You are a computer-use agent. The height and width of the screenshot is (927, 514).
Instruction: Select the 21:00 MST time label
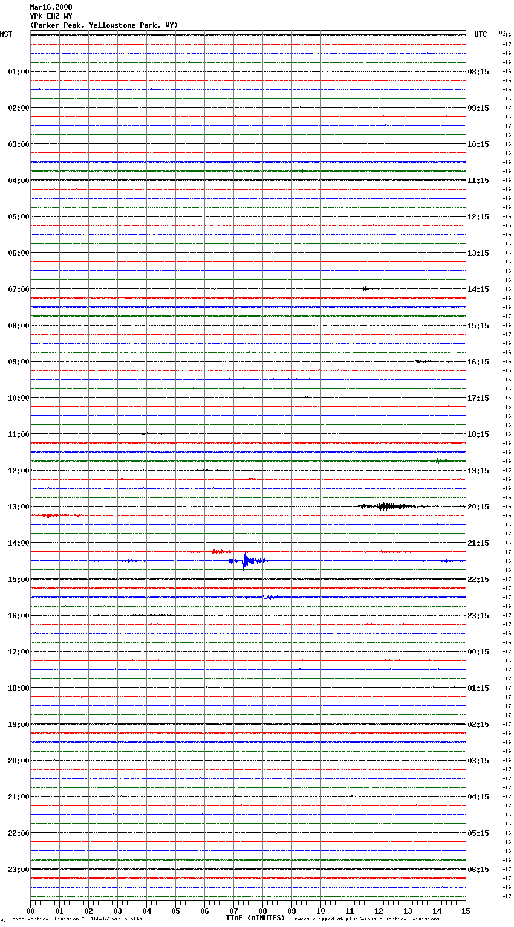(19, 797)
